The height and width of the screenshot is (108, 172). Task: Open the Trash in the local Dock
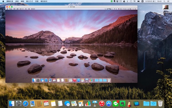click(160, 103)
